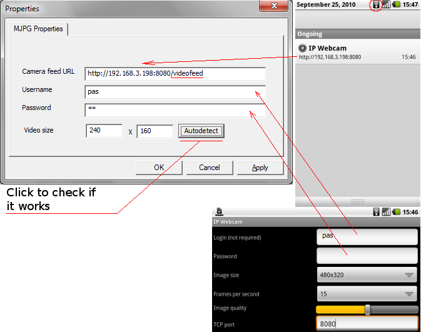The width and height of the screenshot is (421, 332).
Task: Open the Image size 480x320 dropdown
Action: pyautogui.click(x=367, y=275)
